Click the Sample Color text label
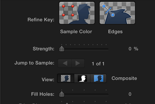 pyautogui.click(x=76, y=32)
